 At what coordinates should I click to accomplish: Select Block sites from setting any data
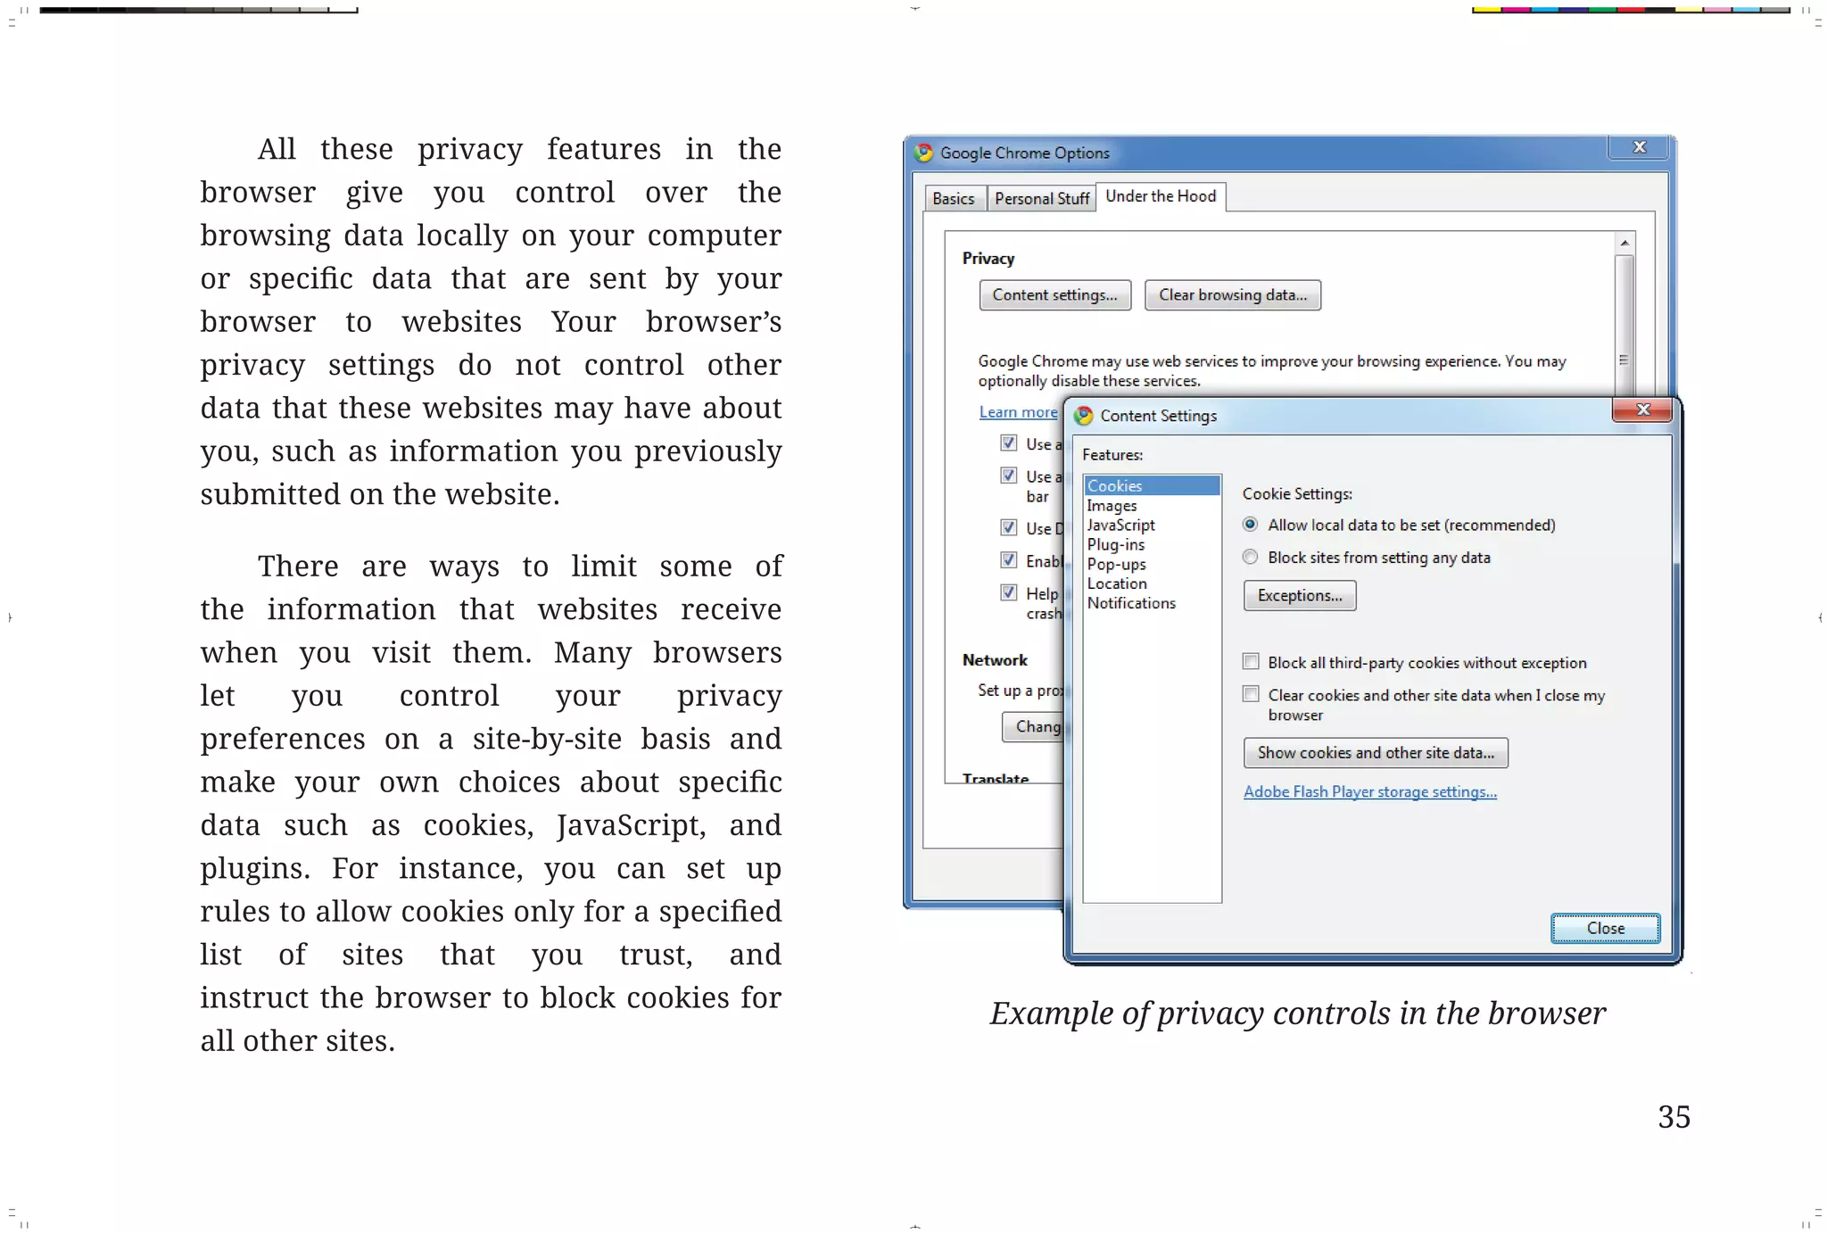[x=1250, y=557]
